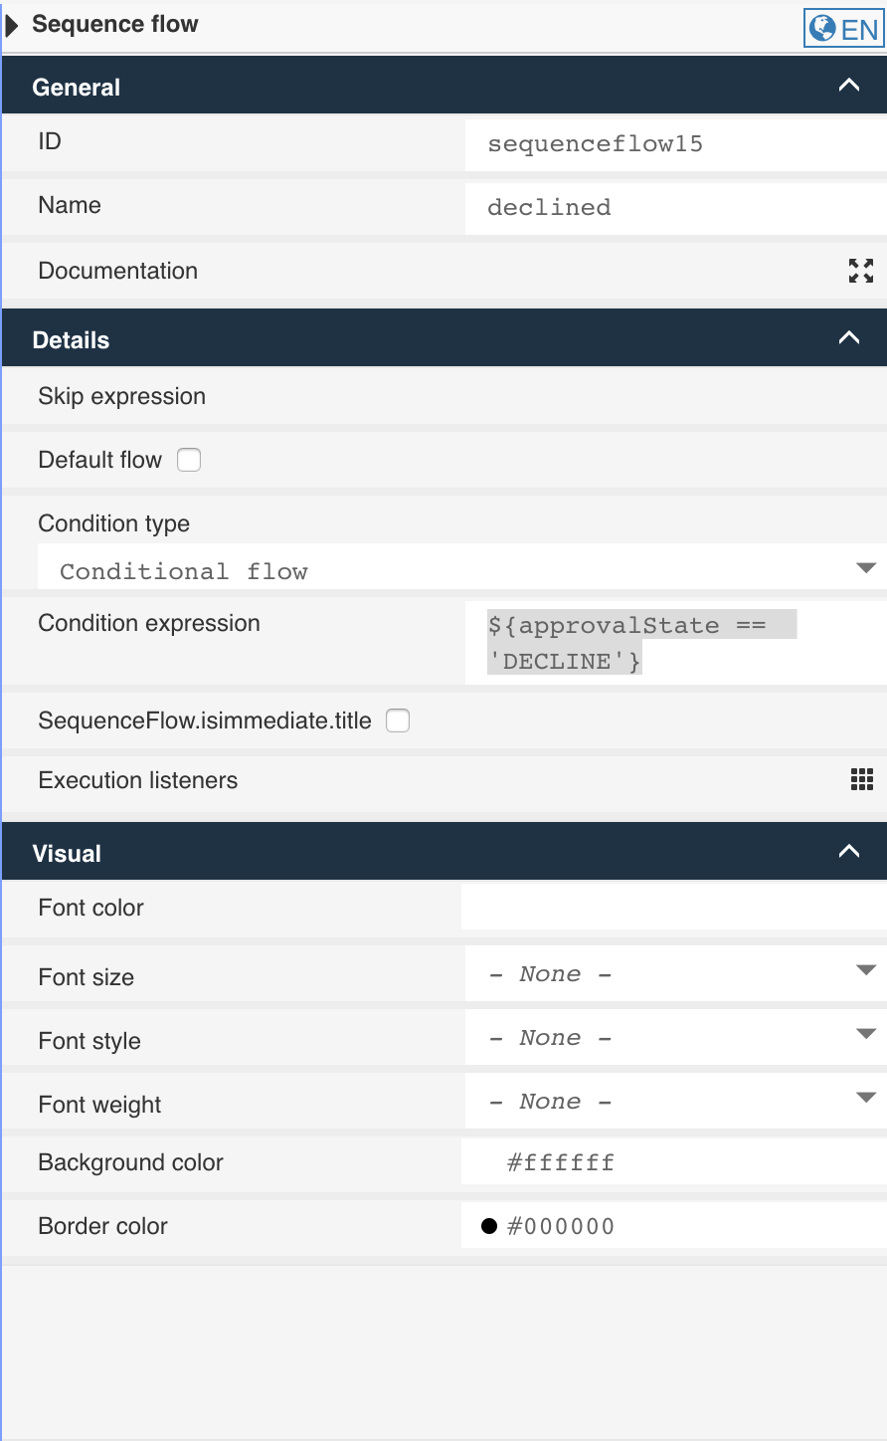Click the black dot next to Border color

tap(488, 1226)
